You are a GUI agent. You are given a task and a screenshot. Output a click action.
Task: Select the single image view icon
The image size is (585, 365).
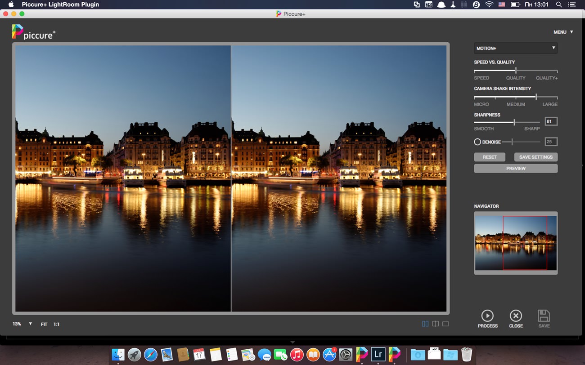click(x=446, y=323)
